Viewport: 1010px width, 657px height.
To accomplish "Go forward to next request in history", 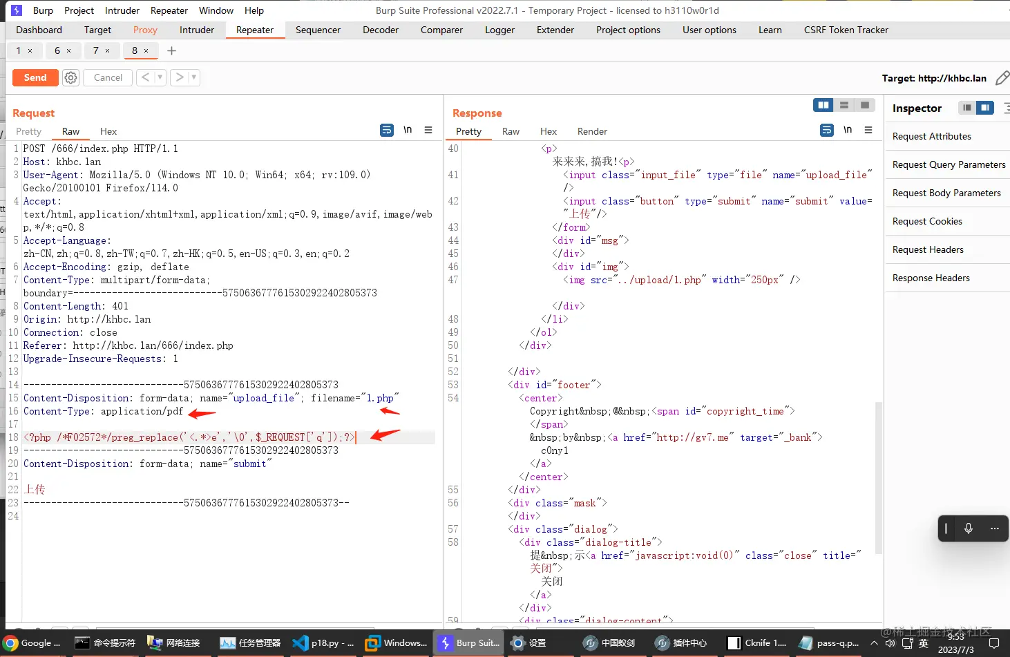I will [180, 77].
